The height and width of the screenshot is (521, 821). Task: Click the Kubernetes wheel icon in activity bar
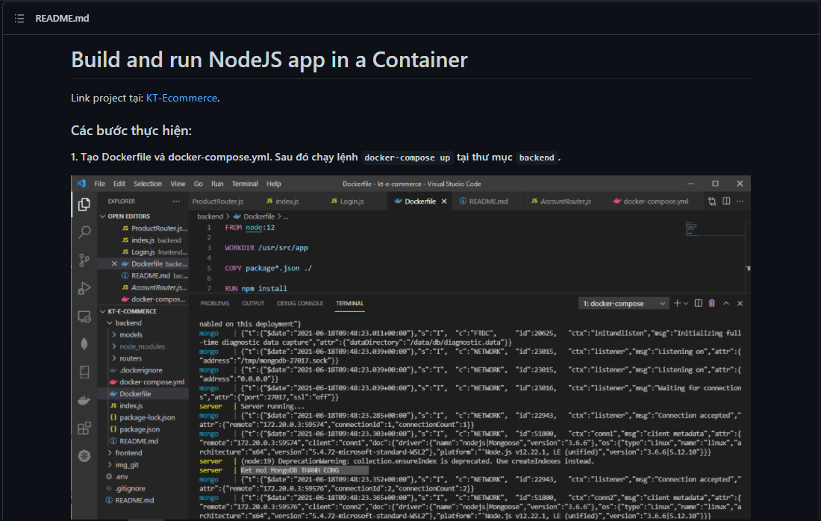point(84,456)
